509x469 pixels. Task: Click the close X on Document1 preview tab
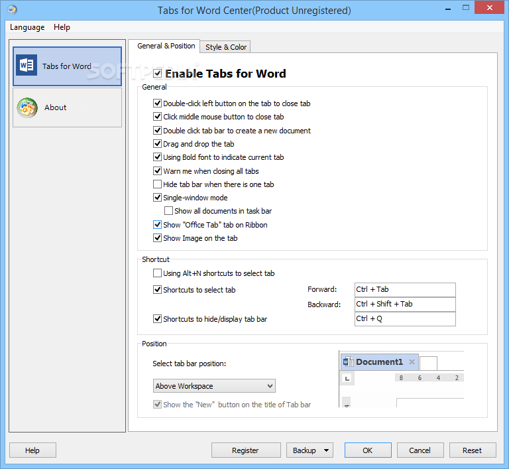coord(412,362)
